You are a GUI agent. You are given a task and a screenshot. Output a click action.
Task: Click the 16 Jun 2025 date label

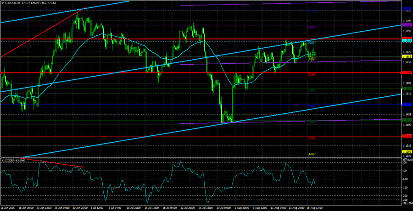pyautogui.click(x=8, y=208)
